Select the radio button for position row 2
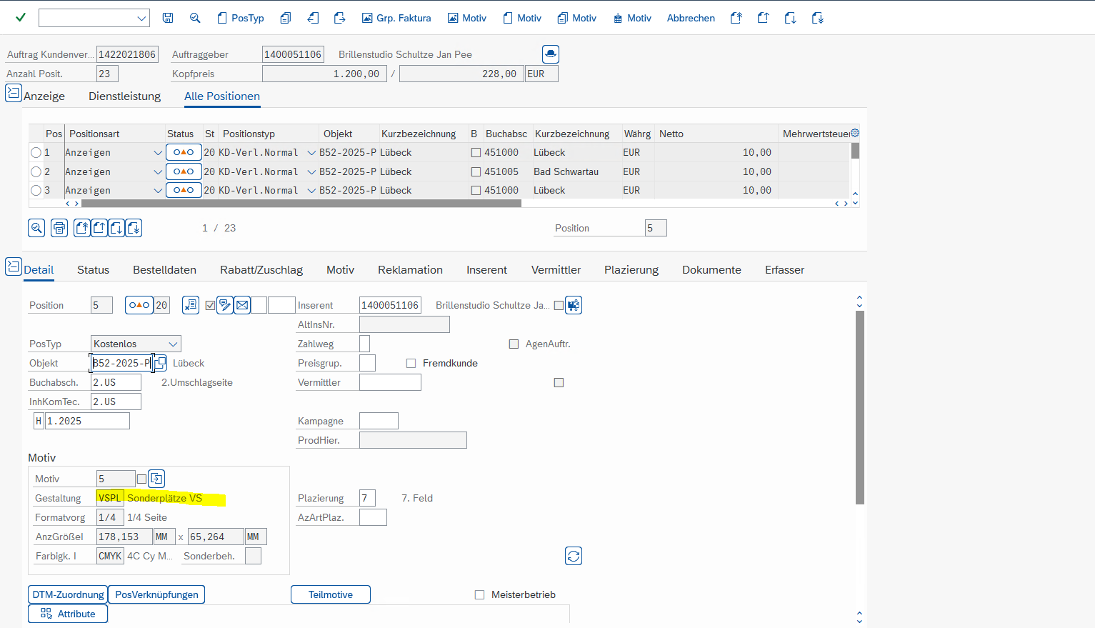 coord(36,171)
